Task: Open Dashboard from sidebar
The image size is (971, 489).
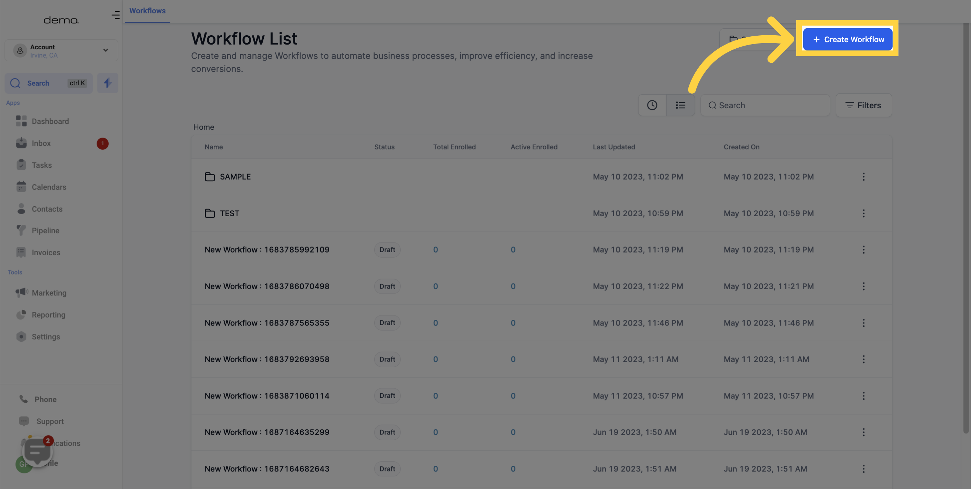Action: tap(42, 121)
